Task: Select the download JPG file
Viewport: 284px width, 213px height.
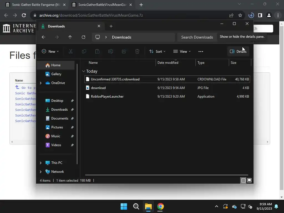Action: click(167, 88)
